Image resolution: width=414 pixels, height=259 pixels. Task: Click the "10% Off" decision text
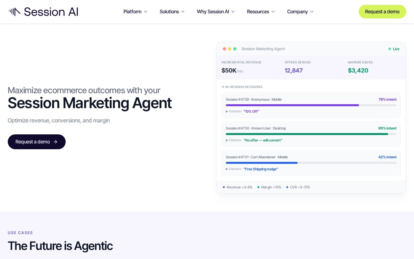click(x=251, y=111)
